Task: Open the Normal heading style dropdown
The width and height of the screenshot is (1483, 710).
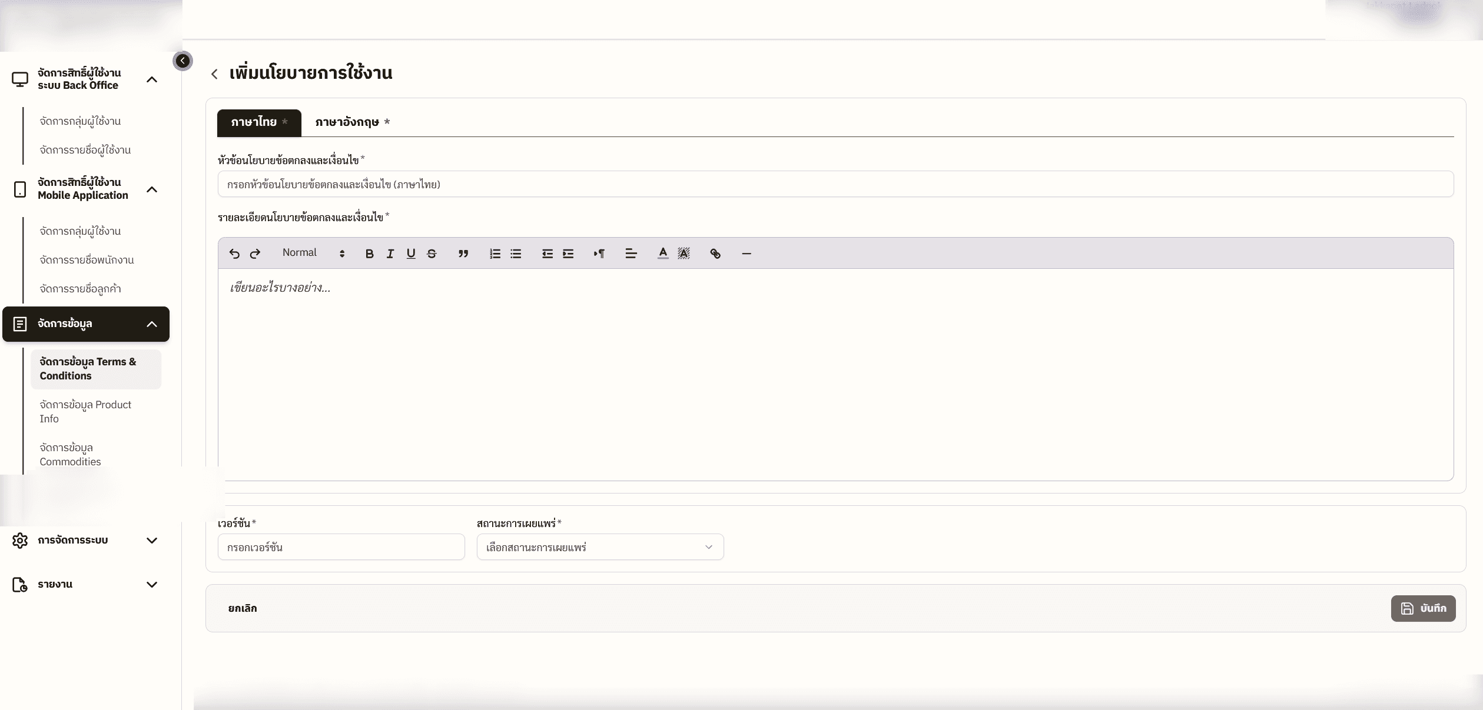Action: tap(313, 253)
